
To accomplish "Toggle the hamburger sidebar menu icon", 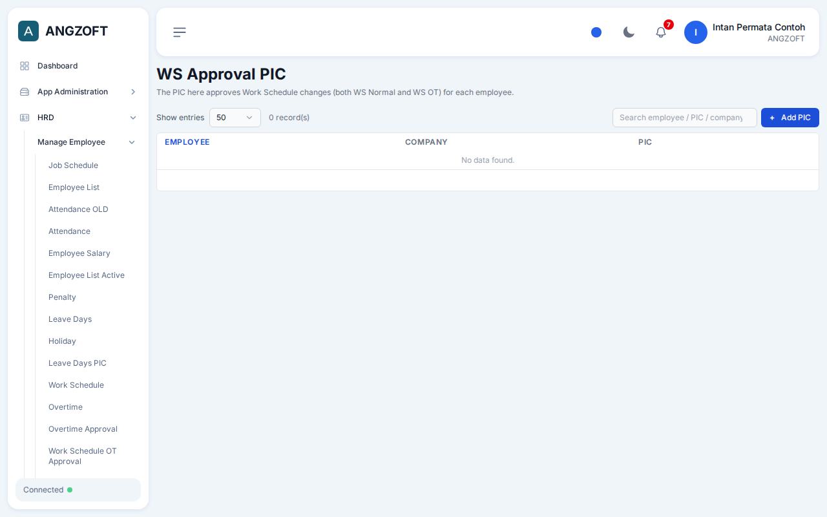I will (180, 32).
